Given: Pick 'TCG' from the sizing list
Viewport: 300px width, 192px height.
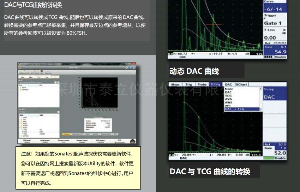Looking at the screenshot, I should (228, 96).
